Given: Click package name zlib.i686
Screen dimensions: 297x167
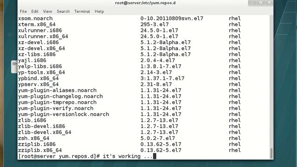Looking at the screenshot, I should 32,120.
